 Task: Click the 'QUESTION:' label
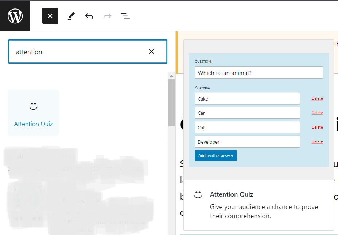203,61
